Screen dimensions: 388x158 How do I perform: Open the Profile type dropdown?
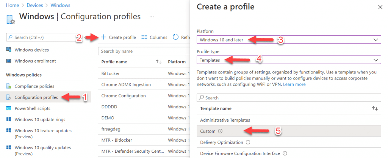pyautogui.click(x=289, y=60)
